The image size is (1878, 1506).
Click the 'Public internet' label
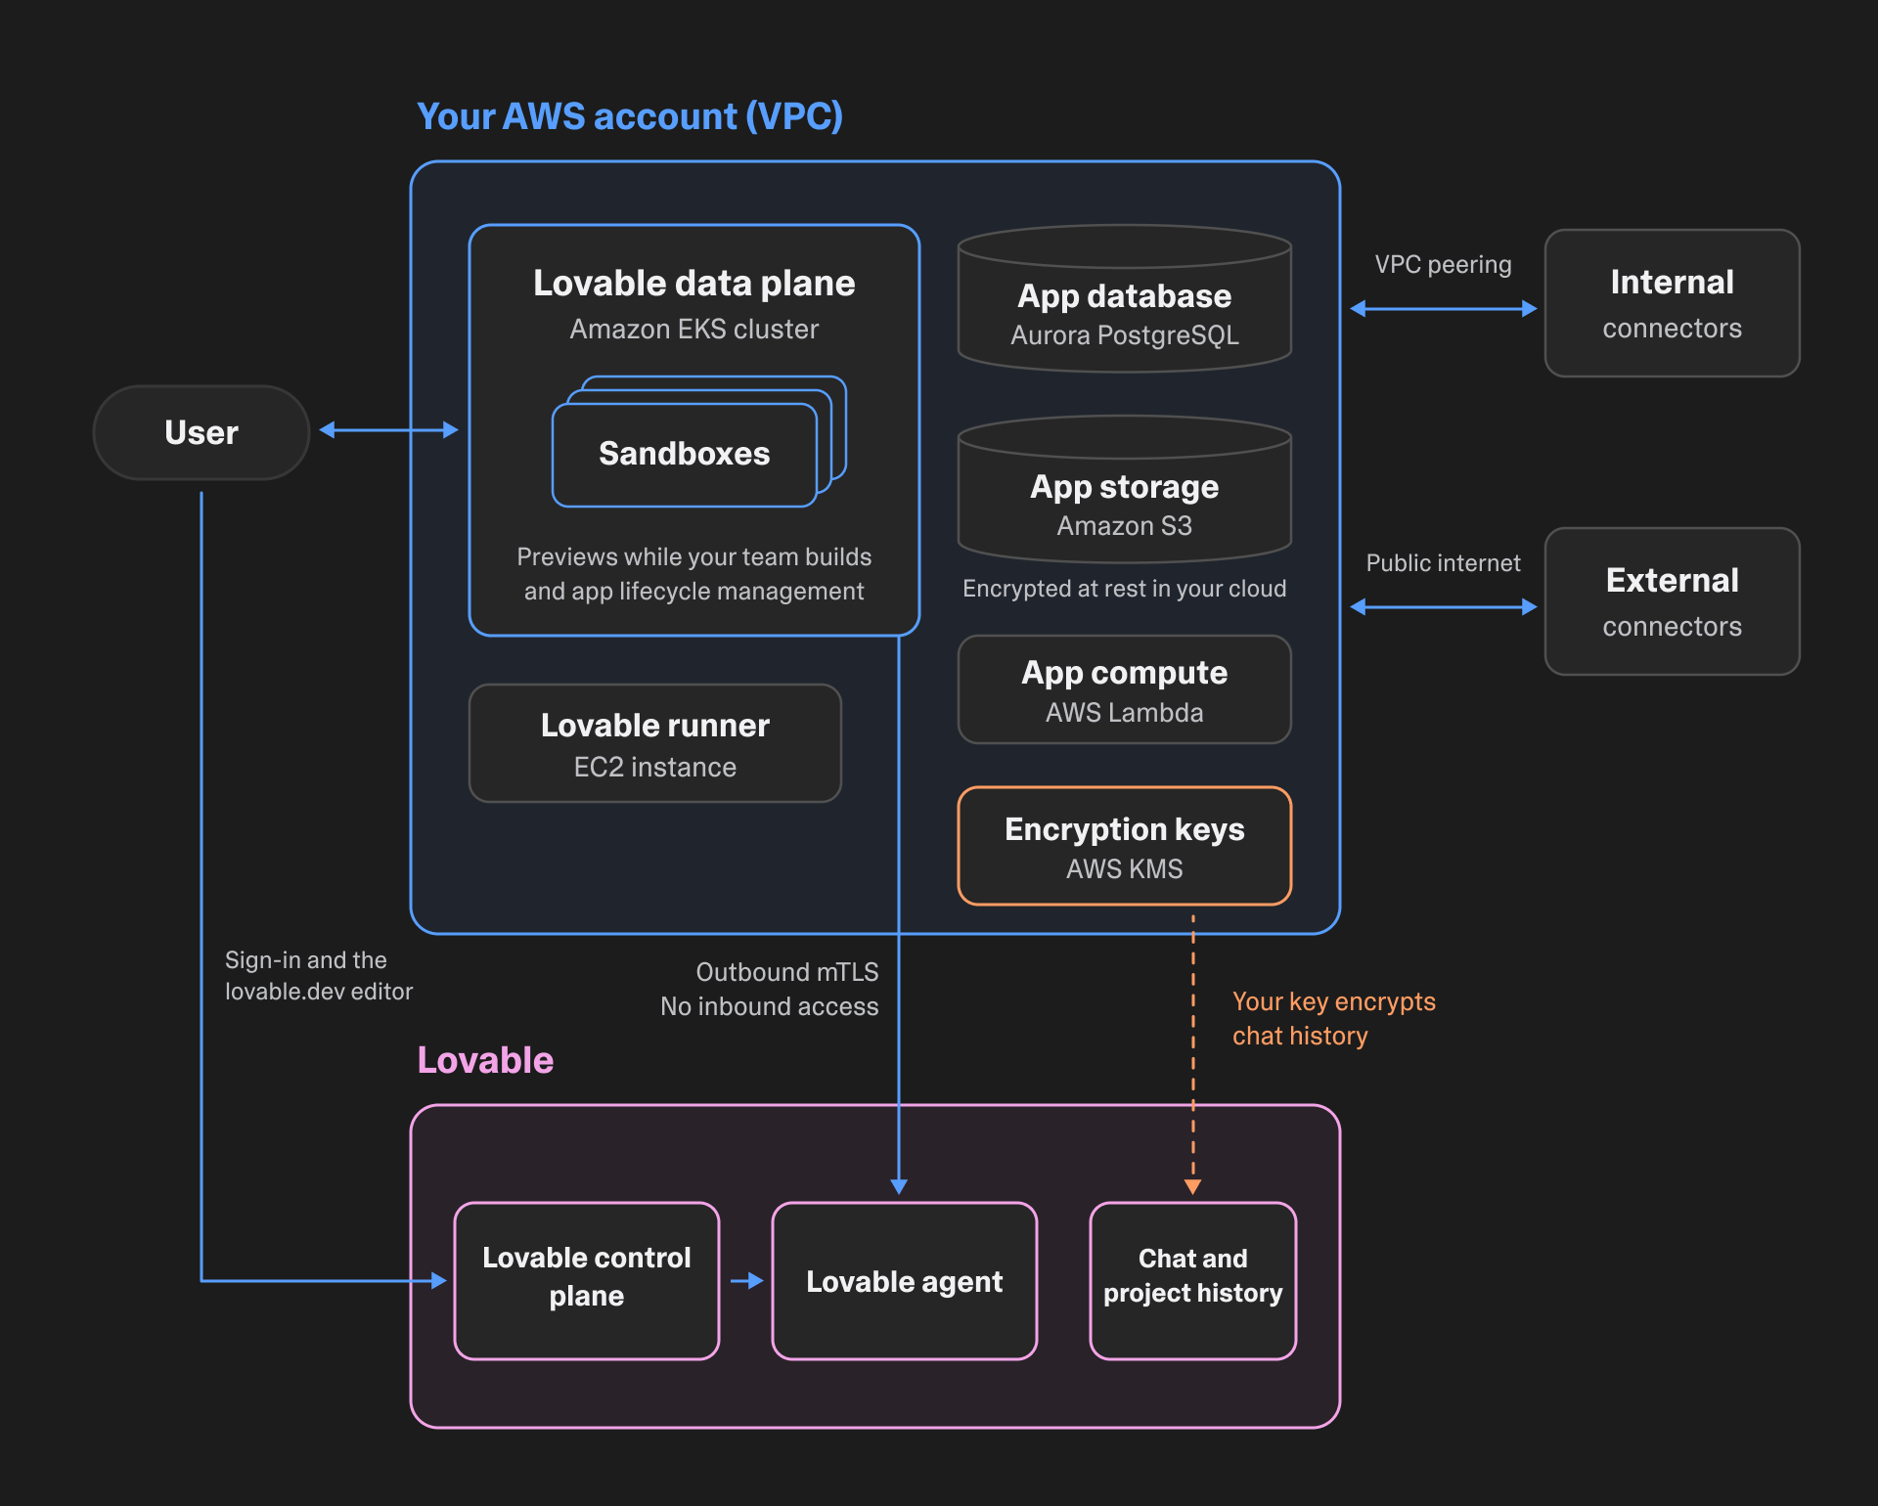point(1443,562)
